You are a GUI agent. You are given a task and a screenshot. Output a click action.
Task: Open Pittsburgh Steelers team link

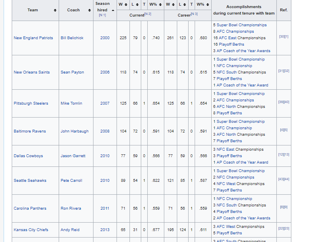pyautogui.click(x=31, y=103)
